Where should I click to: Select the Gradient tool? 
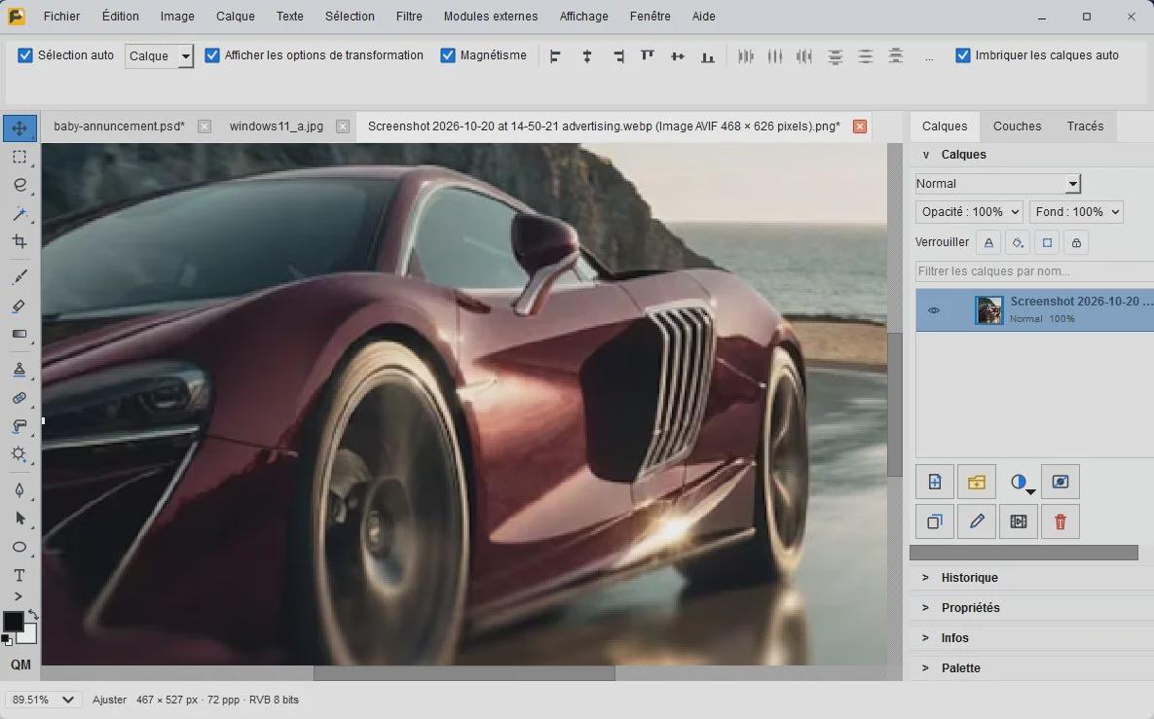point(19,335)
